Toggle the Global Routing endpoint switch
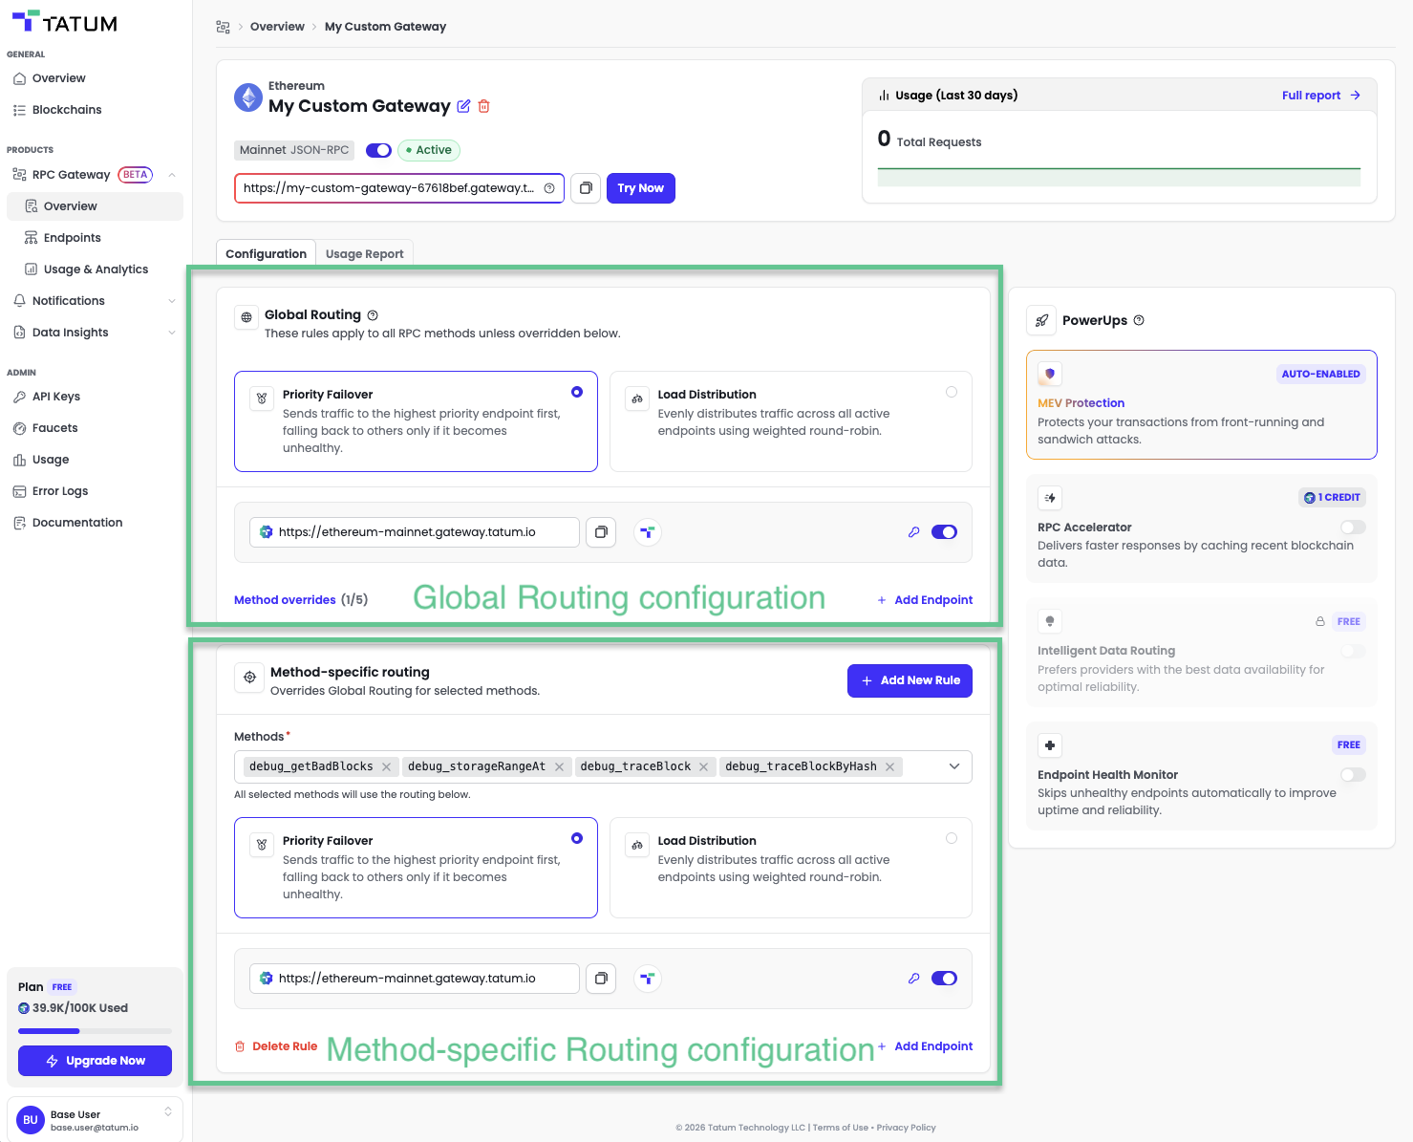Image resolution: width=1413 pixels, height=1142 pixels. [x=944, y=532]
